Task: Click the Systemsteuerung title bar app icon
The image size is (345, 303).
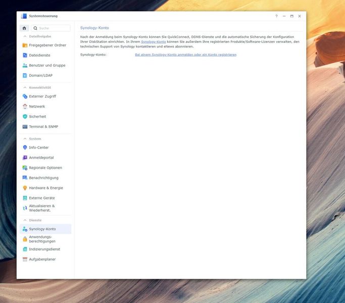Action: tap(24, 16)
